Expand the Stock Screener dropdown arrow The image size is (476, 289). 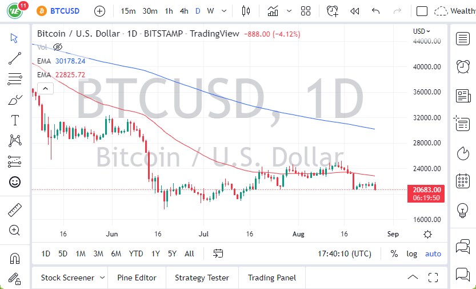[x=102, y=278]
